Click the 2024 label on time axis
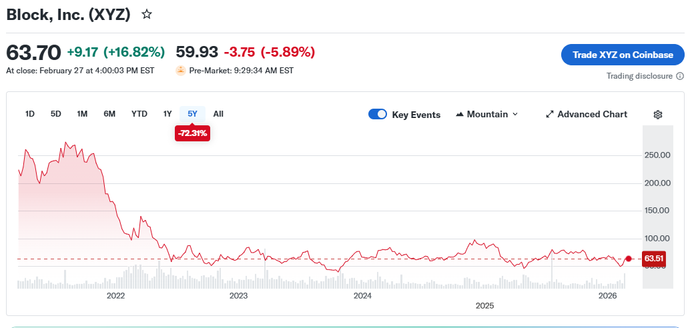The image size is (694, 328). tap(362, 296)
